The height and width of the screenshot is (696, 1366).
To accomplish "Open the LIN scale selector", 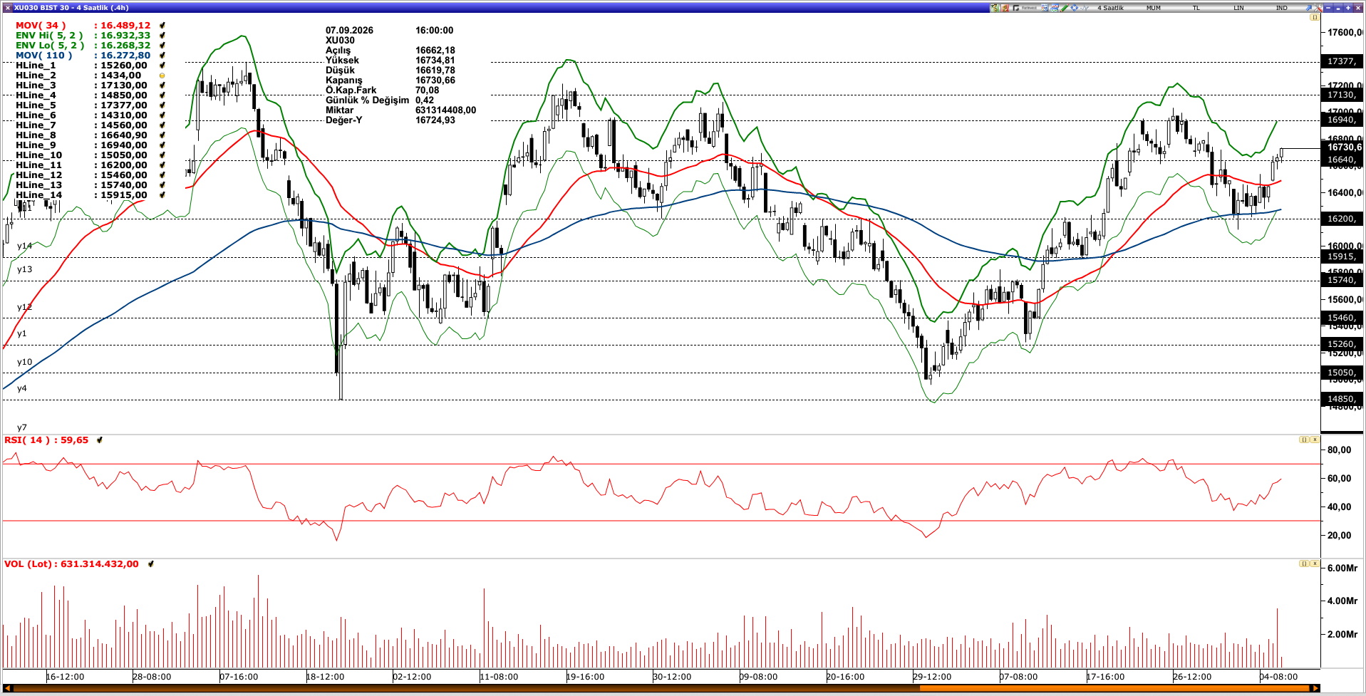I will pos(1238,8).
